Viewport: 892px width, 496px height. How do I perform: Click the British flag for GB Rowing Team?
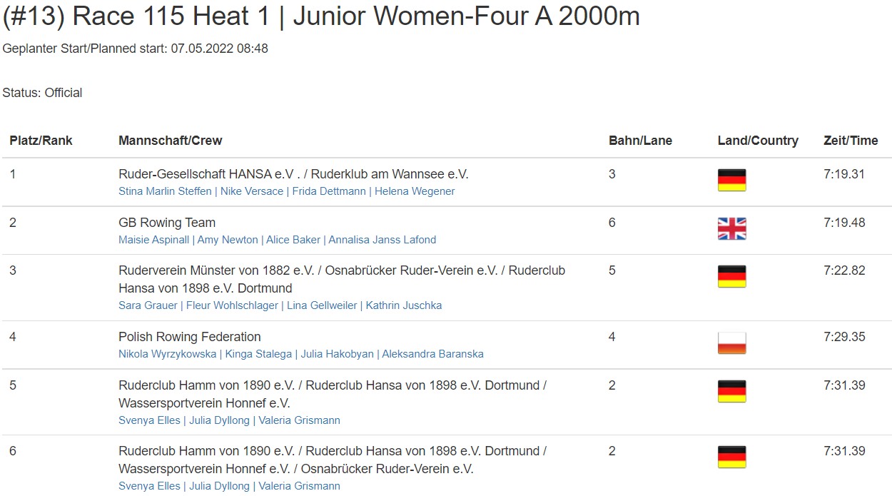[731, 228]
